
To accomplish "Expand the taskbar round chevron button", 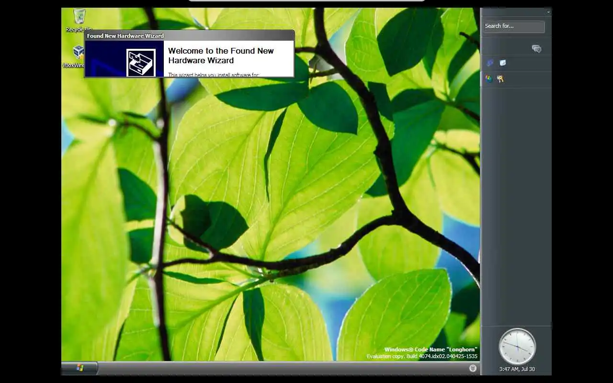I will pos(473,368).
